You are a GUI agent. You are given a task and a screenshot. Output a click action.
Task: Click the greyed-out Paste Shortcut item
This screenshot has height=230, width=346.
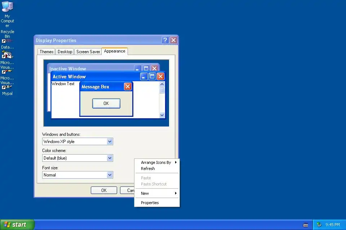[x=157, y=184]
